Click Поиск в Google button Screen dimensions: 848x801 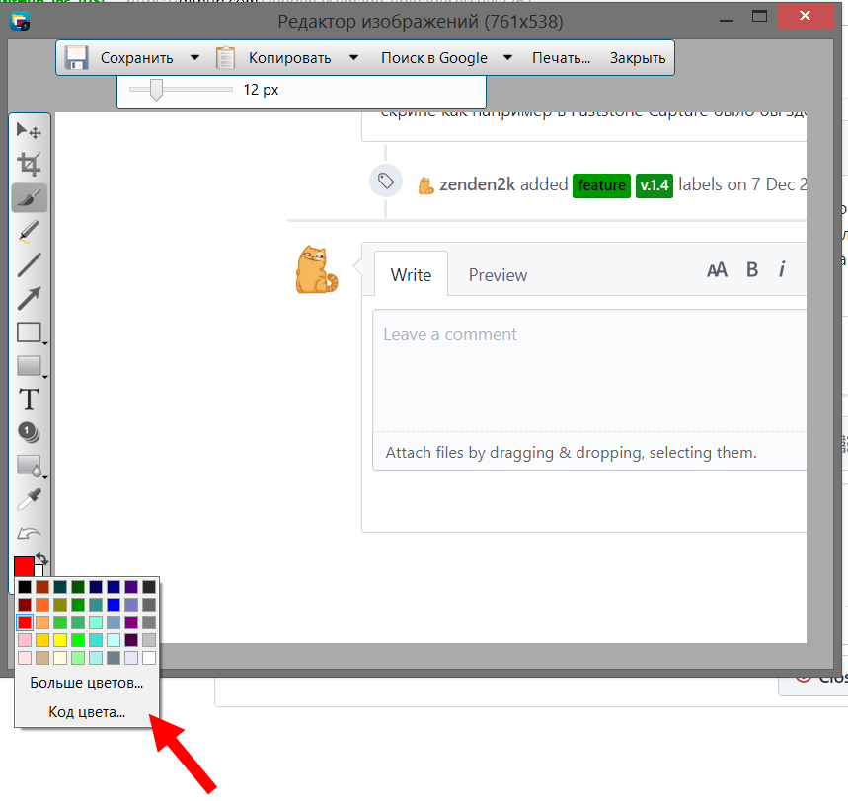click(434, 58)
